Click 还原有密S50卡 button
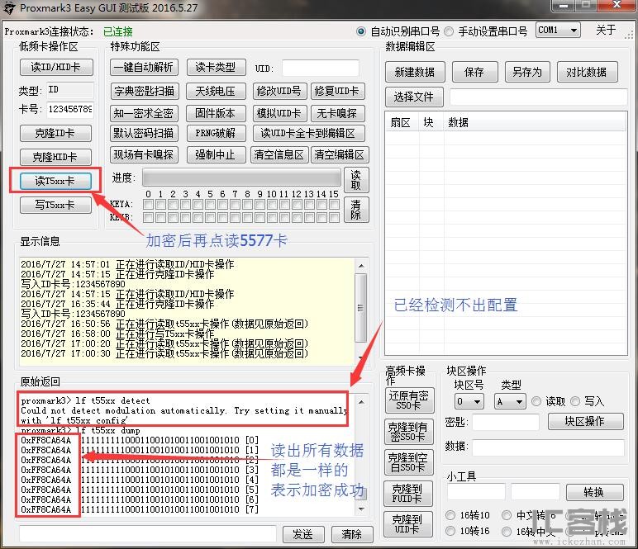 click(409, 400)
